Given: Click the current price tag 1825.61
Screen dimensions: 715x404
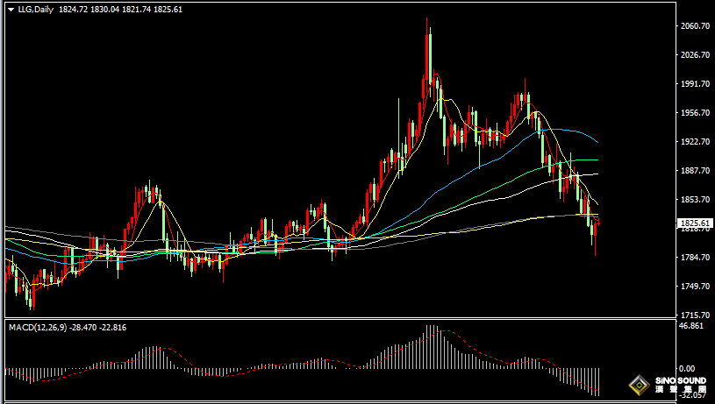Looking at the screenshot, I should [x=695, y=223].
